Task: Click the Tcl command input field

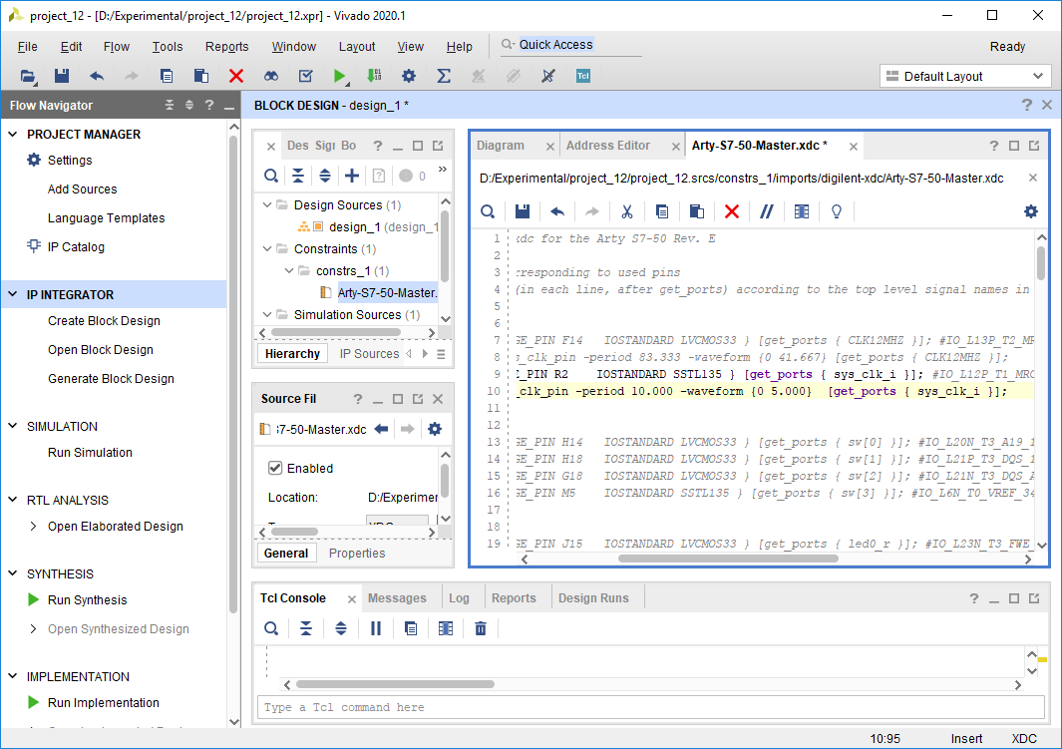Action: tap(651, 707)
